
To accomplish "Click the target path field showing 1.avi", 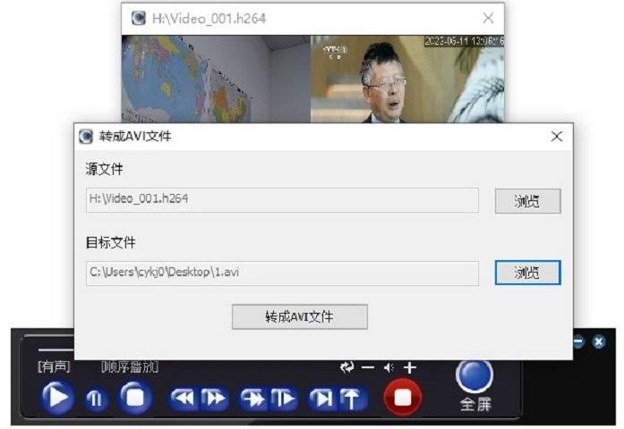I will pos(282,273).
